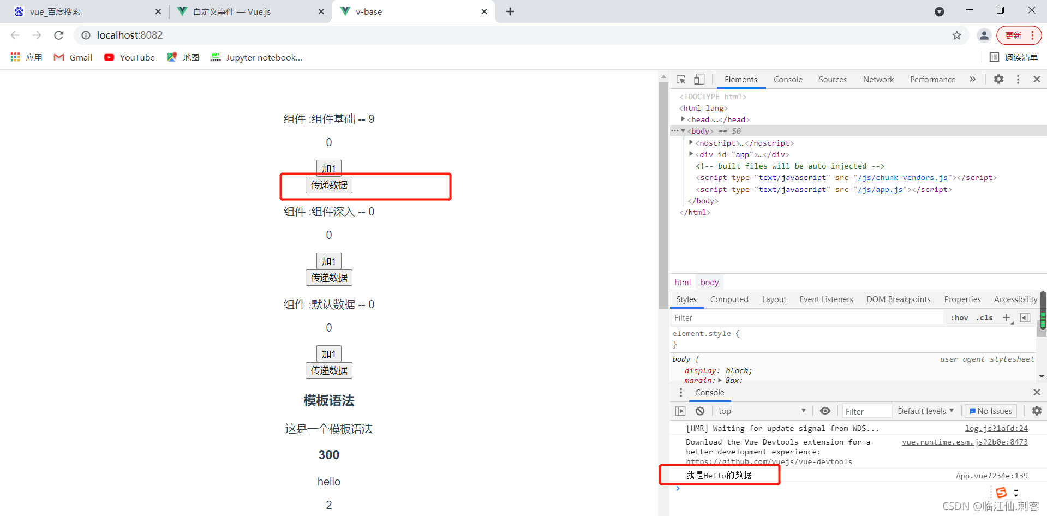Expand the margin property triangle
Screen dimensions: 1047x516
(x=720, y=380)
